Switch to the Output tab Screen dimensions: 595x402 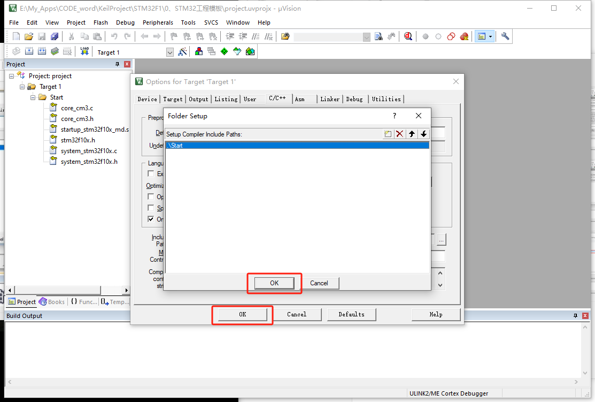(x=198, y=99)
